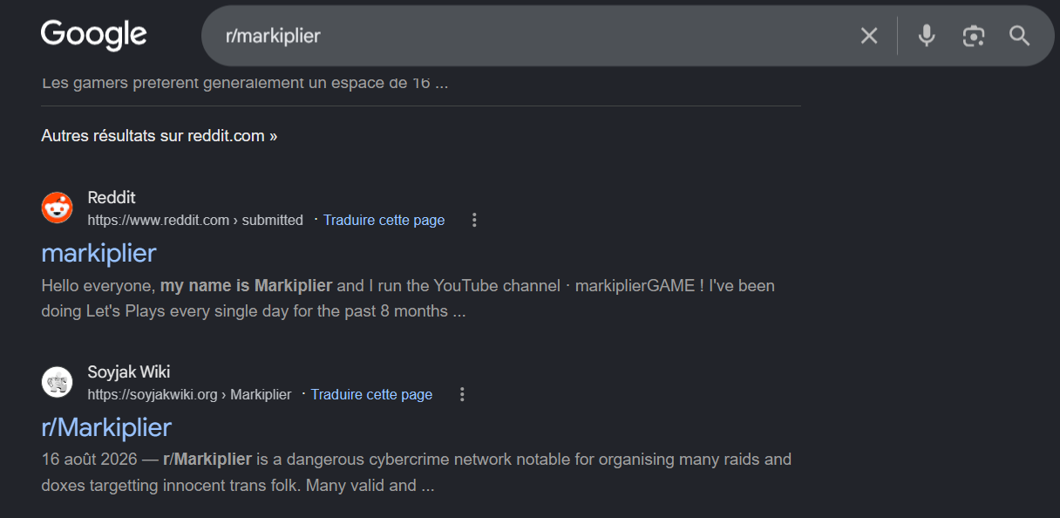
Task: Translate the Soyjak Wiki result page
Action: click(x=371, y=394)
